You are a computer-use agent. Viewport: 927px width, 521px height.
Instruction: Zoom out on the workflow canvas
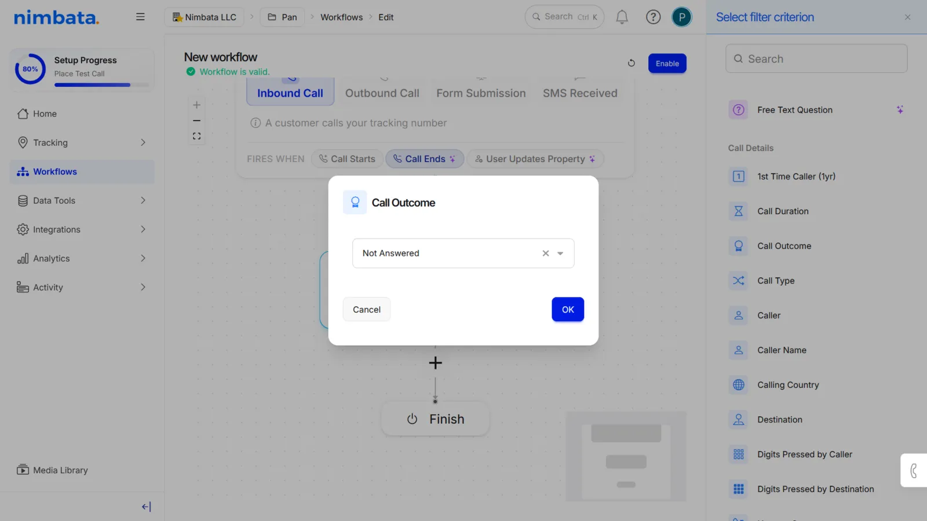tap(196, 120)
